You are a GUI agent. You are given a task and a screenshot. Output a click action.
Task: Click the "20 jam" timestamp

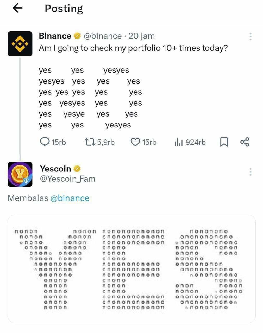(x=141, y=36)
